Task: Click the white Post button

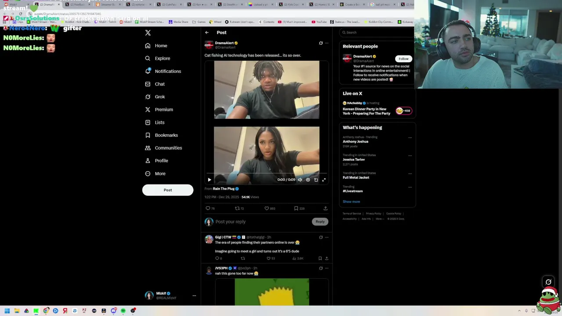Action: 168,190
